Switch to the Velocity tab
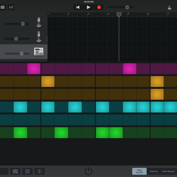This screenshot has width=177, height=177. pyautogui.click(x=154, y=171)
